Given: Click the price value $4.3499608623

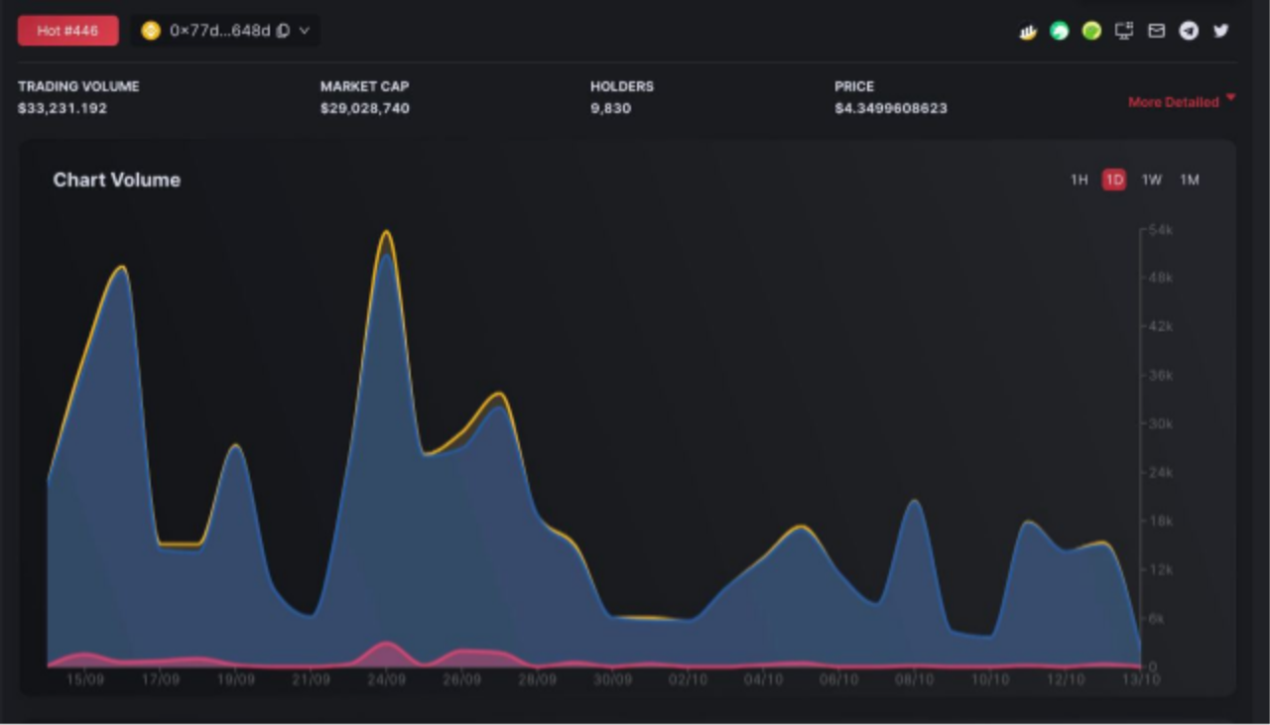Looking at the screenshot, I should [x=891, y=108].
